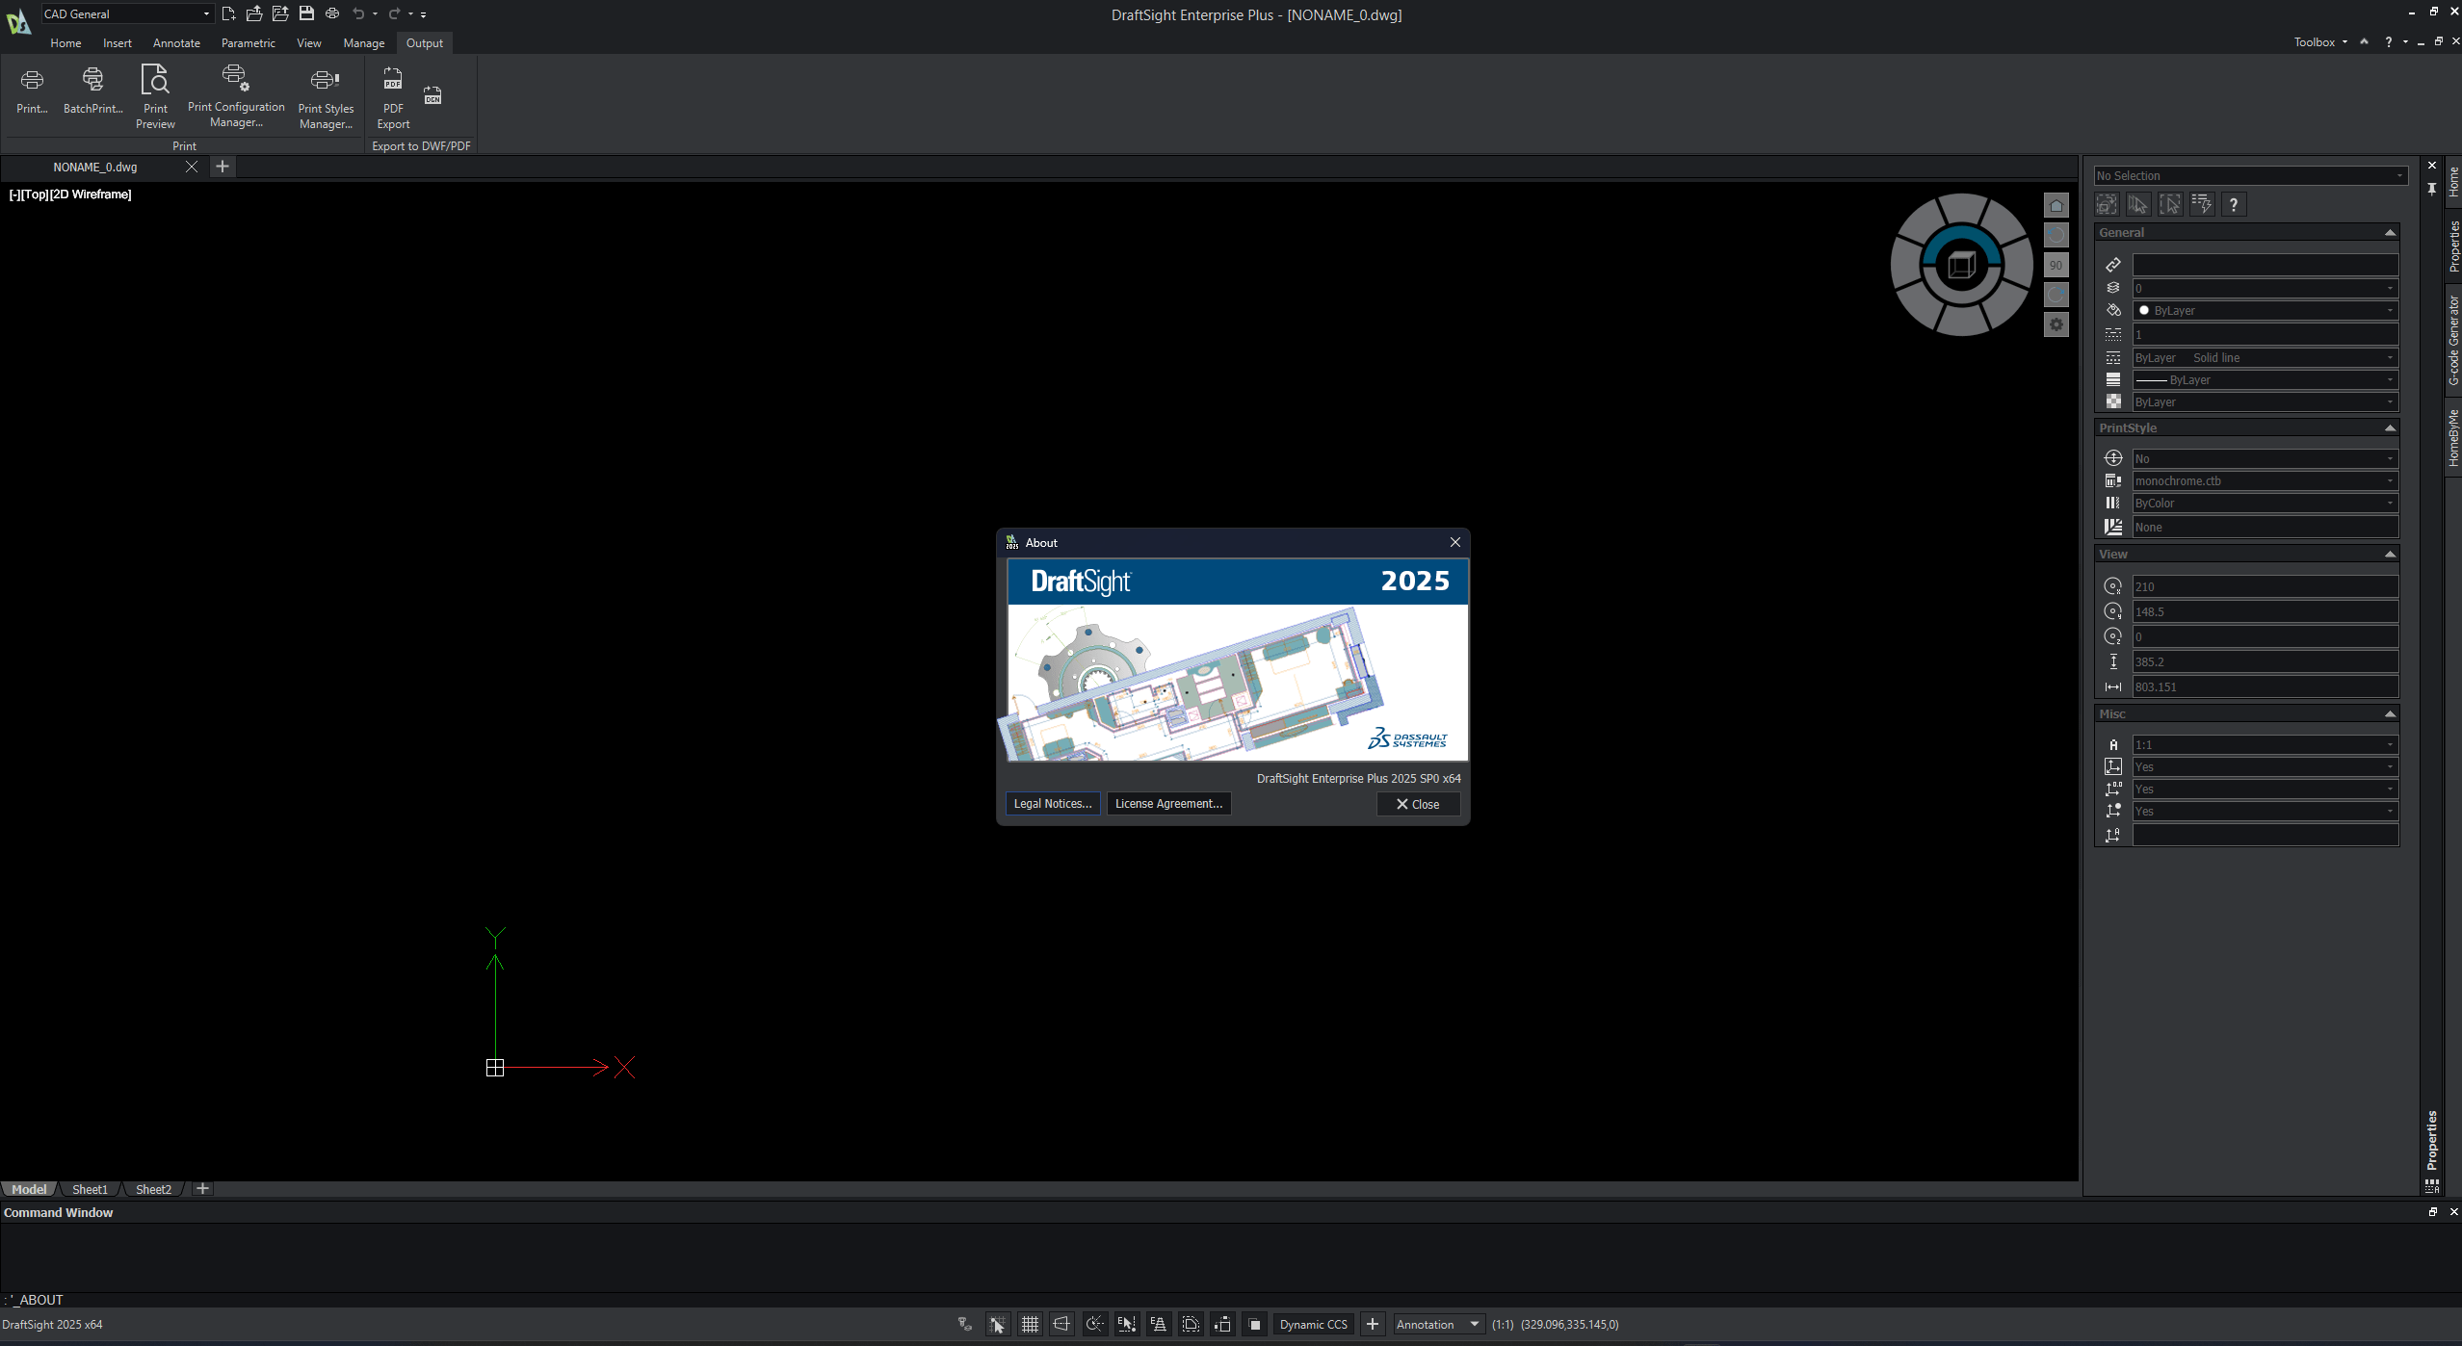Open the Sheet1 layout tab
Image resolution: width=2462 pixels, height=1346 pixels.
click(90, 1189)
